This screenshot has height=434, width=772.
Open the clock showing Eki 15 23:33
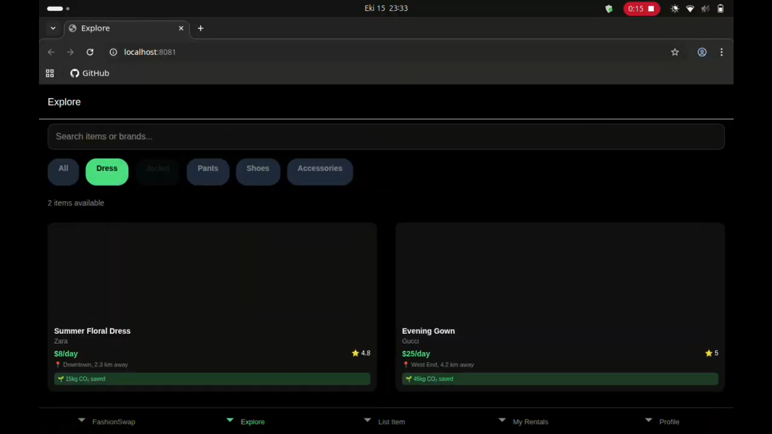[386, 8]
